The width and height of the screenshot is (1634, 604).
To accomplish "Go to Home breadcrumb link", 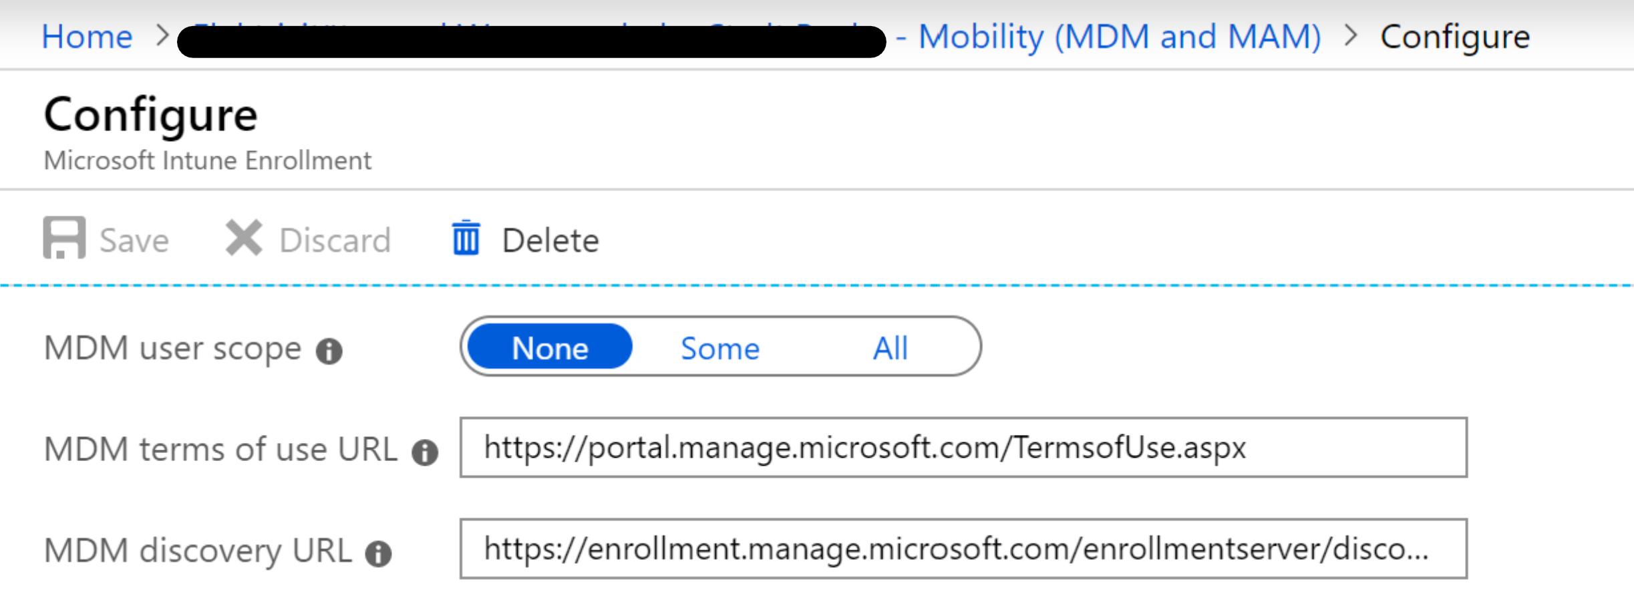I will point(87,36).
